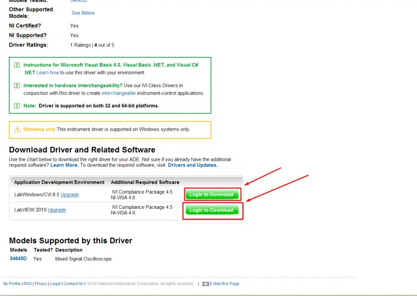
Task: Open the Legal footer link
Action: (x=55, y=284)
